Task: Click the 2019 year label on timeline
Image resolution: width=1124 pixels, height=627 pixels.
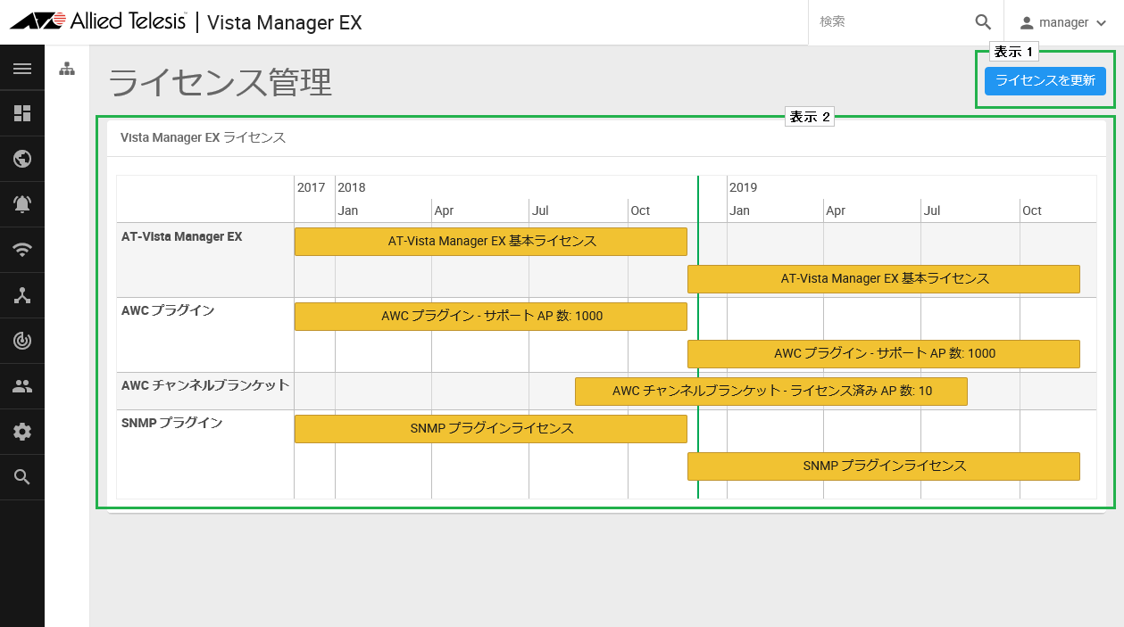Action: 744,187
